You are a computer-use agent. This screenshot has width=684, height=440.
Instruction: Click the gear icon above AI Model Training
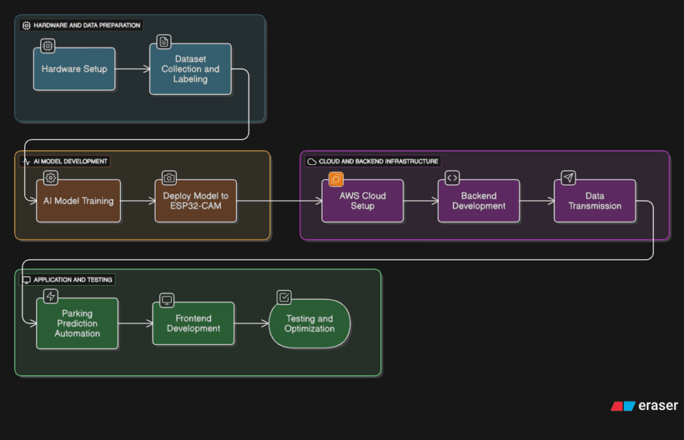pyautogui.click(x=51, y=178)
